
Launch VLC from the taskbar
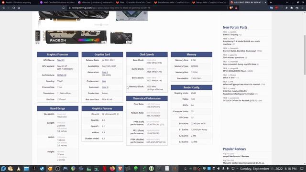tap(19, 169)
